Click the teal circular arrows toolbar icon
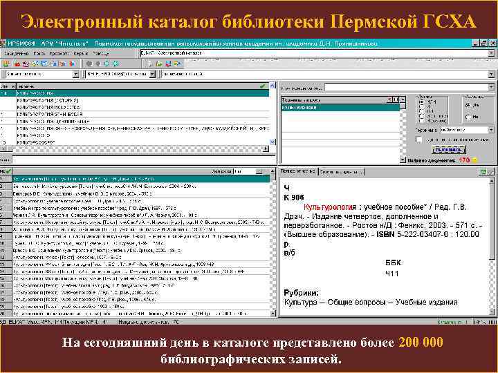This screenshot has width=498, height=373. pos(116,64)
